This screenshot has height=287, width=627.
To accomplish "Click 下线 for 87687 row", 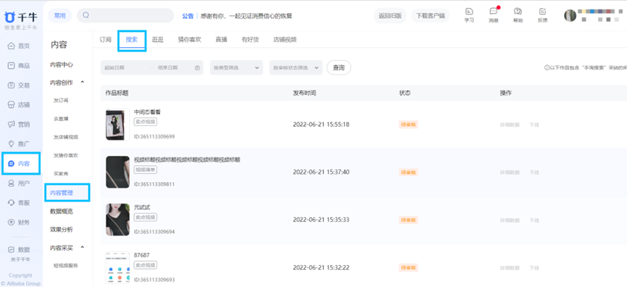I will click(534, 268).
